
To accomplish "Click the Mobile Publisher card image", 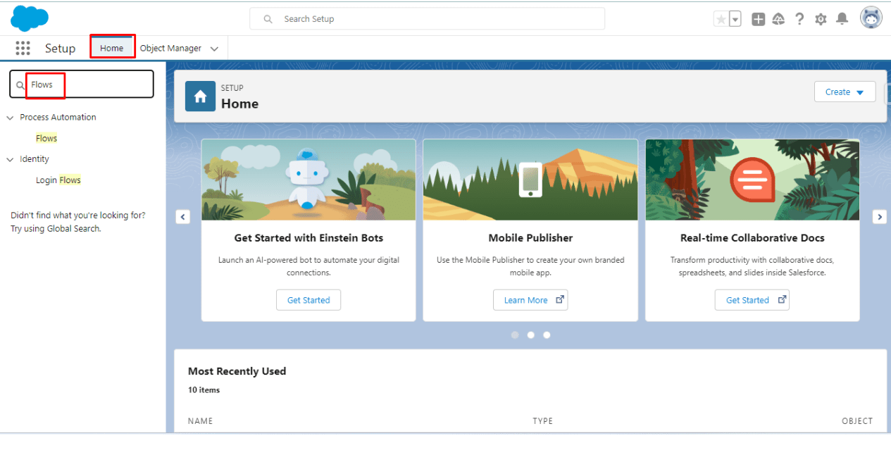I will point(530,180).
